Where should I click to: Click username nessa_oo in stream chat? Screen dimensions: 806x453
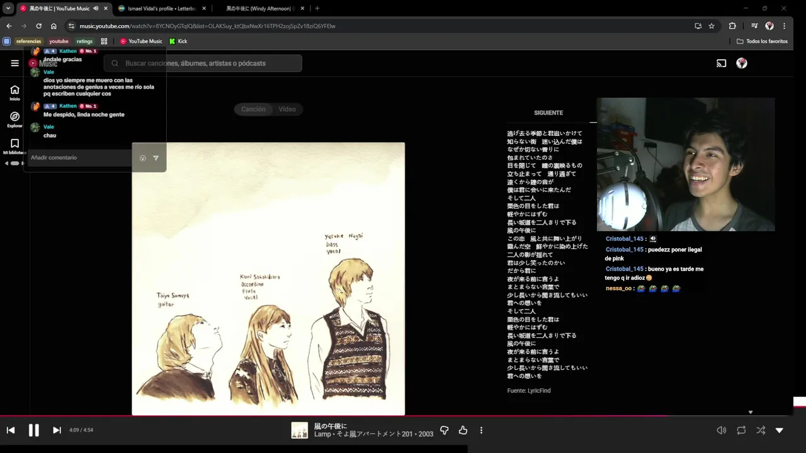tap(620, 288)
